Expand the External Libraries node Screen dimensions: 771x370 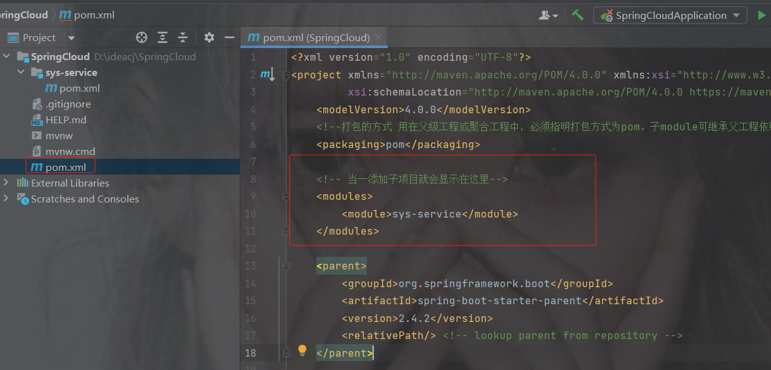coord(7,183)
